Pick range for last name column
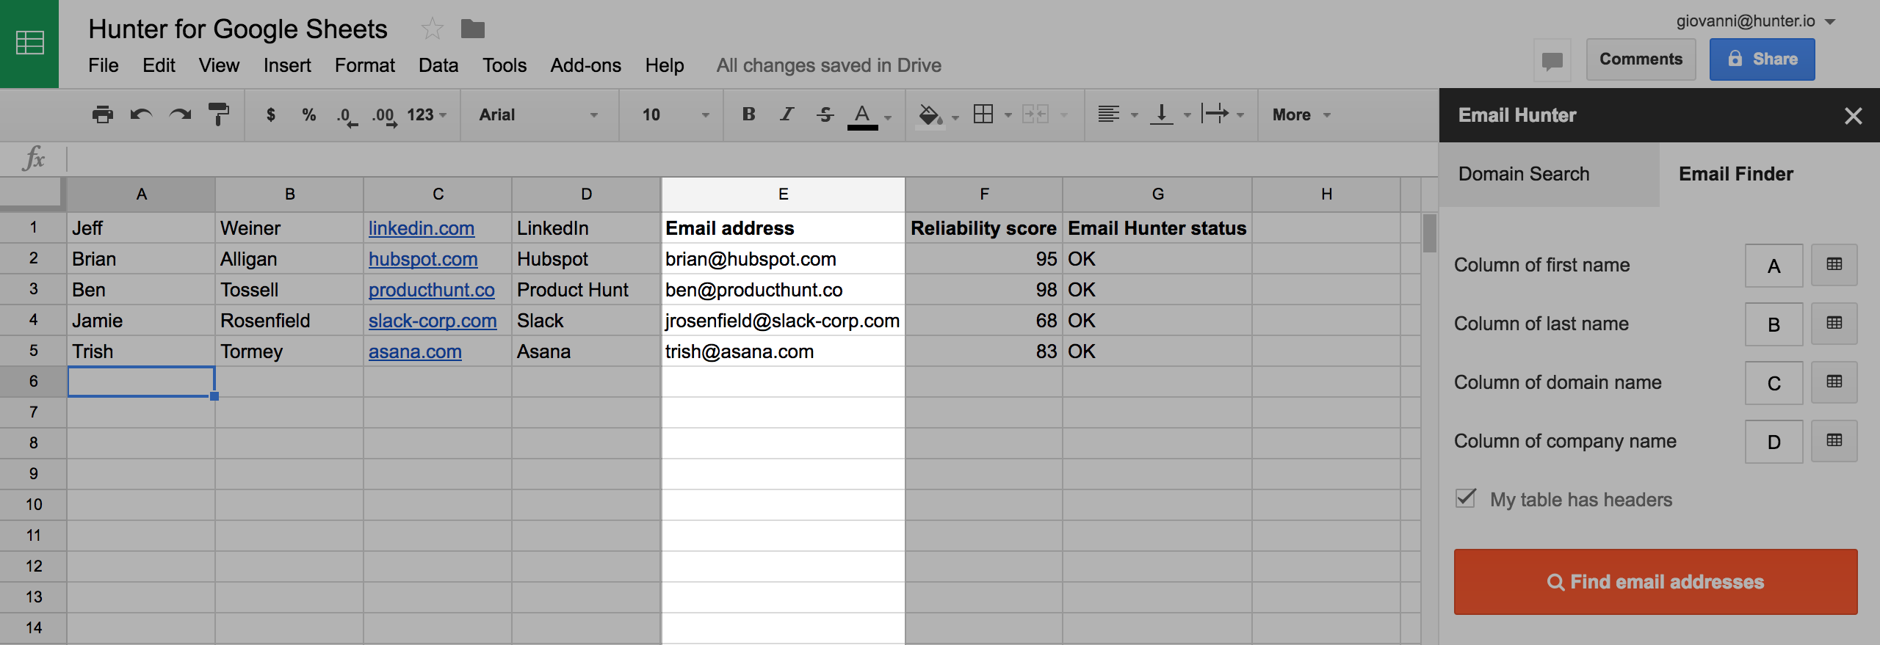This screenshot has height=645, width=1880. [x=1834, y=324]
